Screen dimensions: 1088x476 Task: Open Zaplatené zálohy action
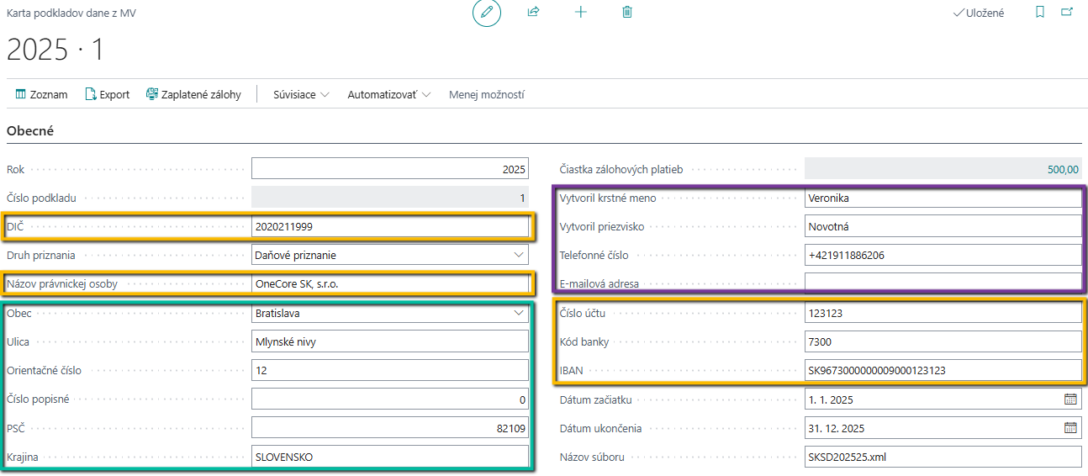point(193,94)
